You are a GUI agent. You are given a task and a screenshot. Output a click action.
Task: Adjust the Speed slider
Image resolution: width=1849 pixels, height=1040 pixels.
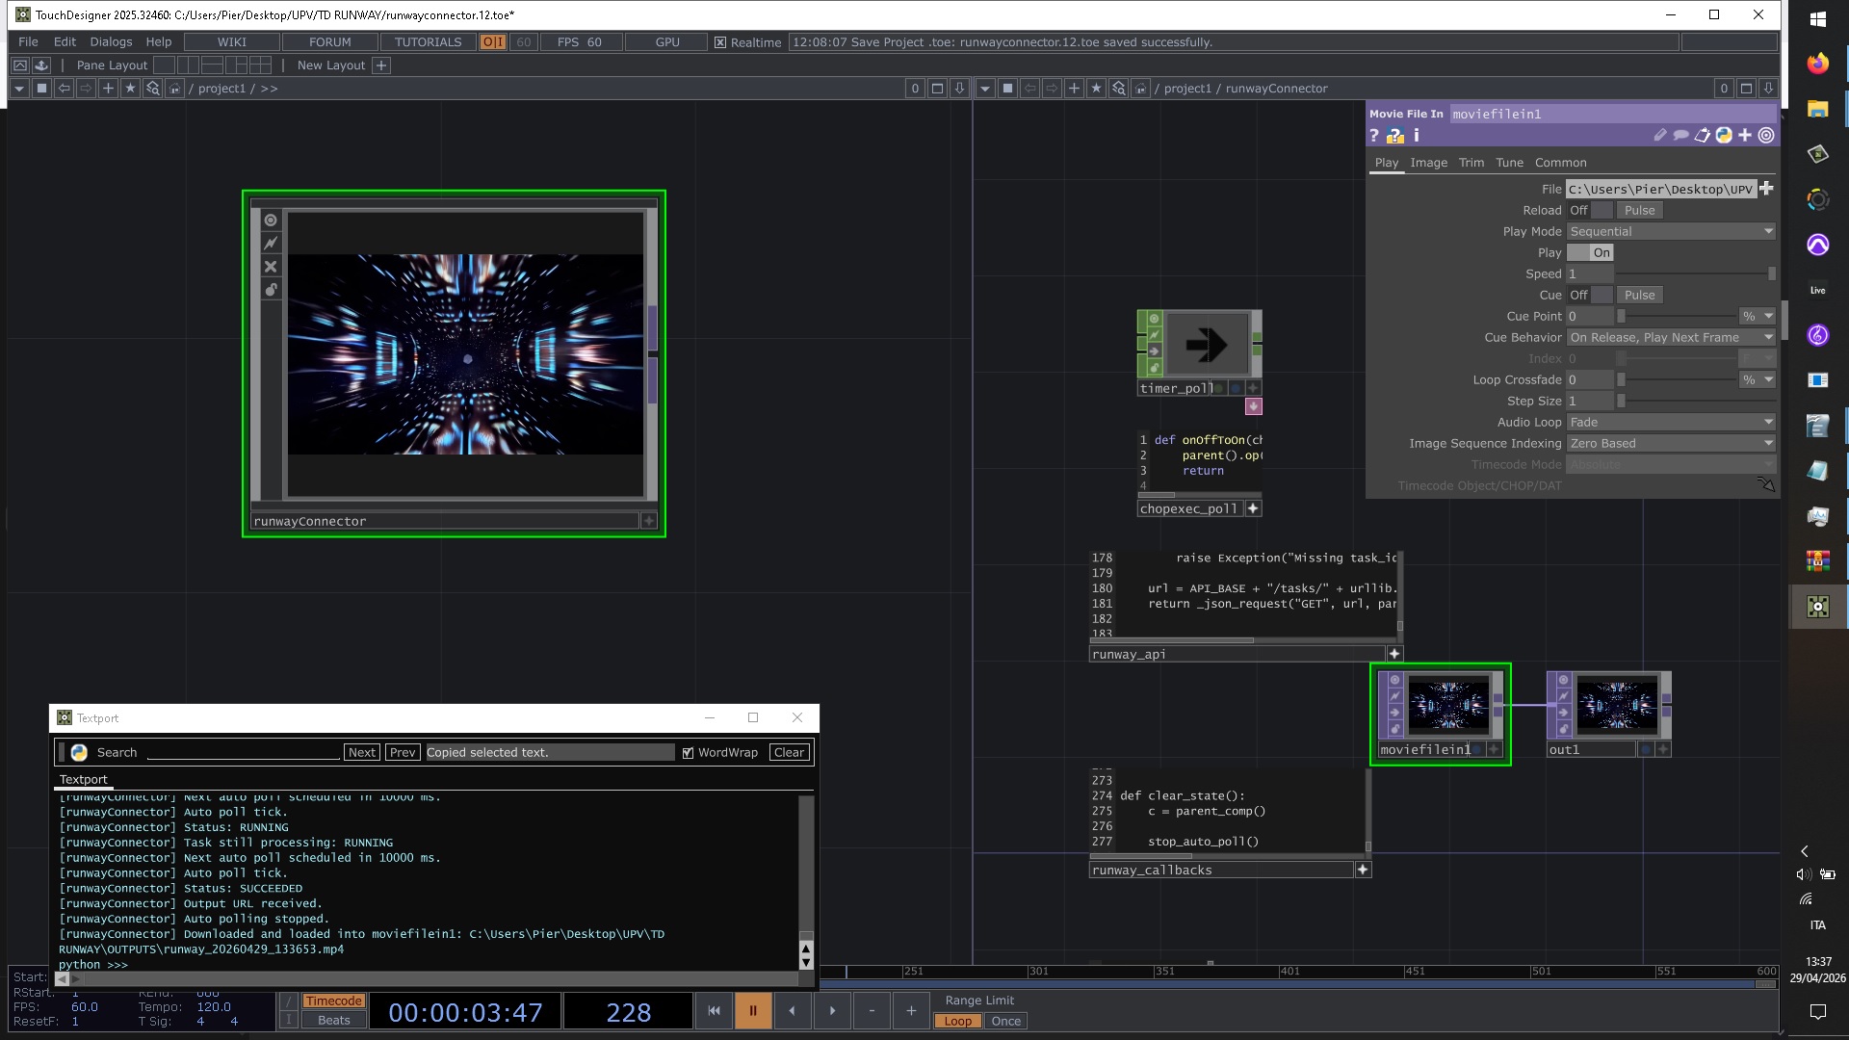(x=1696, y=274)
